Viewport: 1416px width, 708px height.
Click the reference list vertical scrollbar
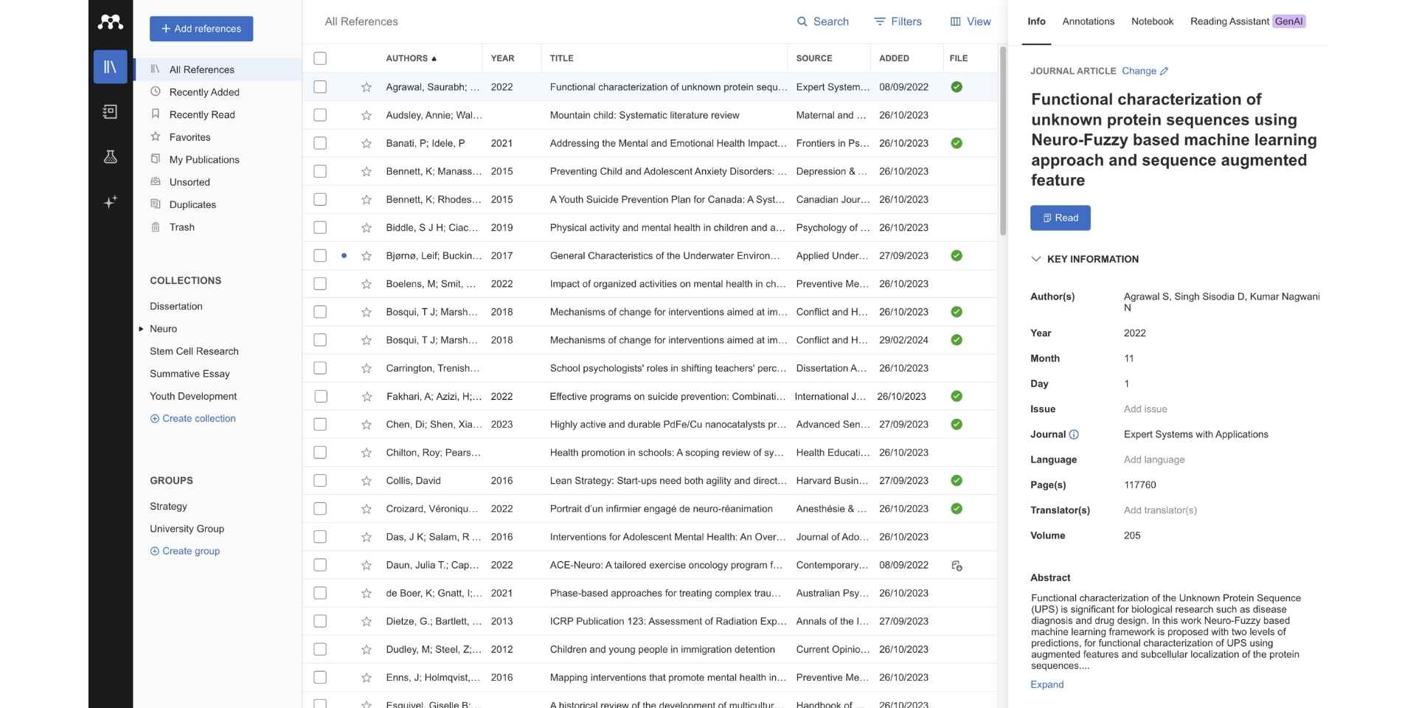(1003, 140)
